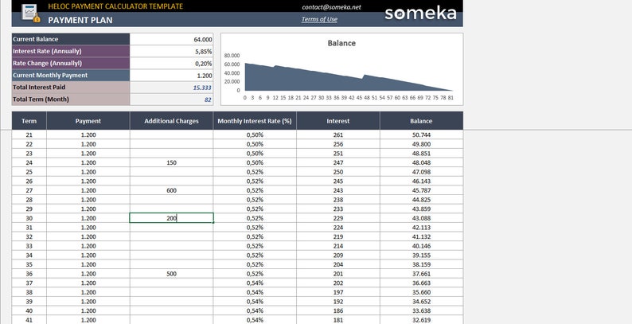Viewport: 632px width, 324px height.
Task: Open the Terms of Use link
Action: 319,19
